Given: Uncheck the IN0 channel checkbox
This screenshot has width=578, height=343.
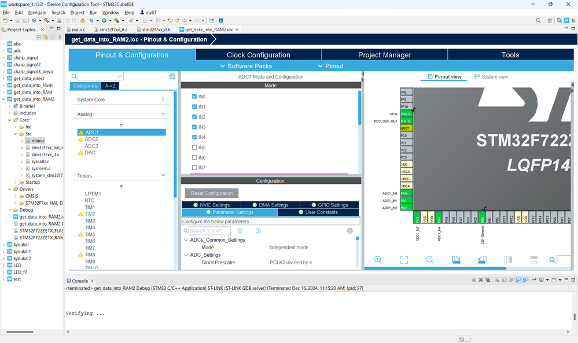Looking at the screenshot, I should point(194,97).
